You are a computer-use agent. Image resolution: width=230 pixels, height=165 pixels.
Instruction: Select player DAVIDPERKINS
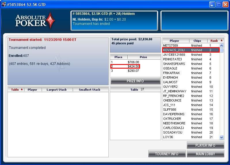pos(191,114)
